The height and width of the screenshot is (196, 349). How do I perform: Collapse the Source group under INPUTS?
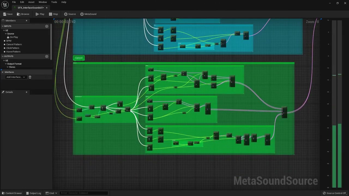click(x=6, y=34)
